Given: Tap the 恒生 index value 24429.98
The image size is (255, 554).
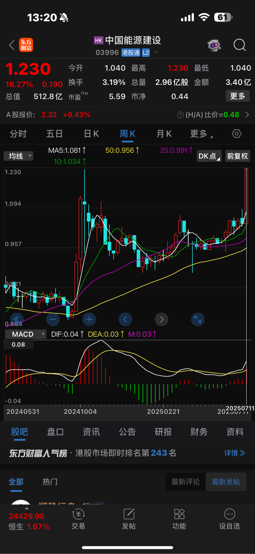Looking at the screenshot, I should 27,516.
